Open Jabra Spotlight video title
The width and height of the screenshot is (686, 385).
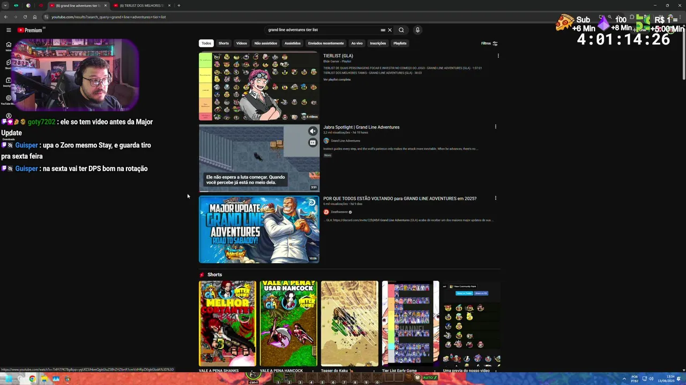coord(361,127)
